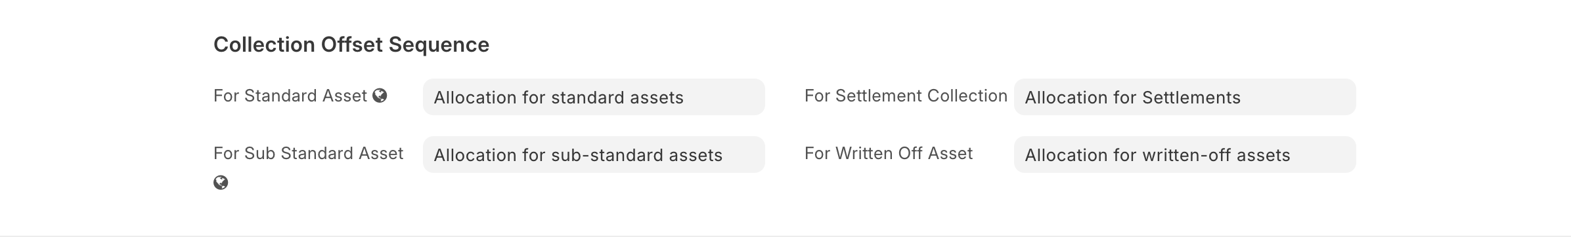Focus the Allocation for standard assets field

[x=594, y=97]
